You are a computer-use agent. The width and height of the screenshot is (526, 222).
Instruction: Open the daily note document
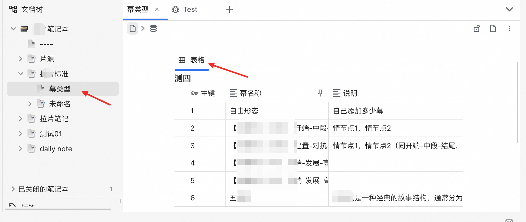pyautogui.click(x=56, y=149)
